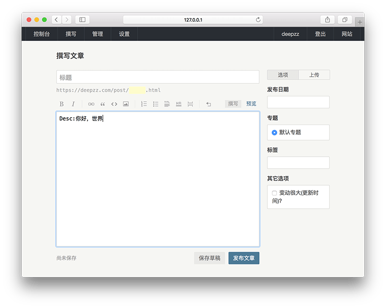Check the 变动很大(更新时间) checkbox
386x308 pixels.
tap(274, 193)
